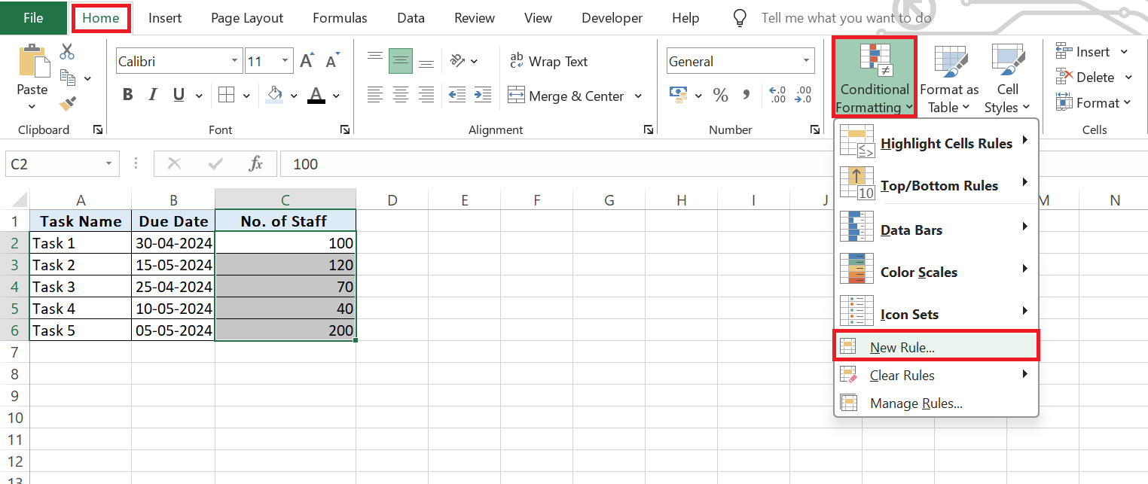Open Format as Table gallery

[x=949, y=79]
